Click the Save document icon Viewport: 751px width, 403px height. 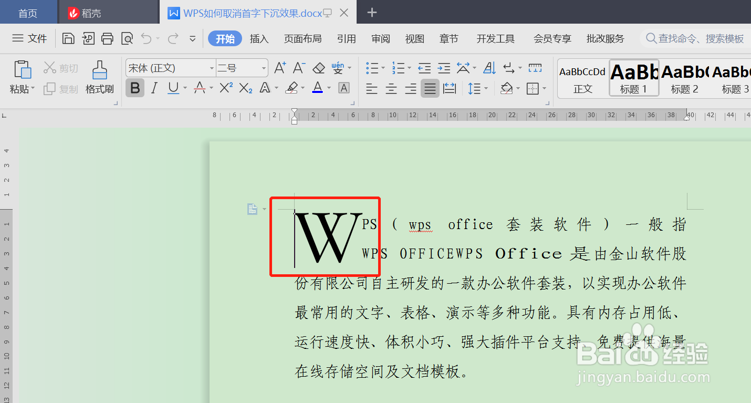68,38
